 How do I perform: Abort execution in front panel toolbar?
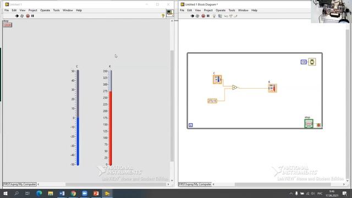28,16
